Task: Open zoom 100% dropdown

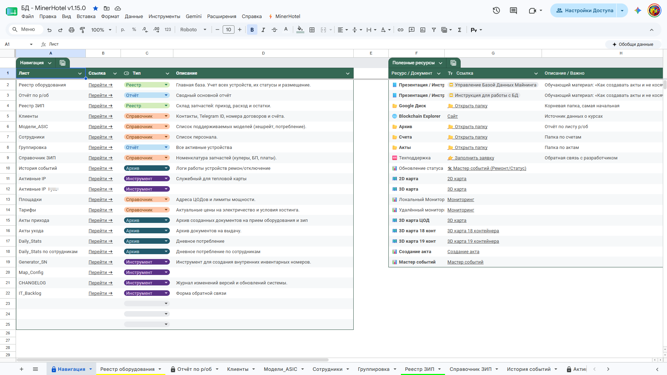Action: 101,30
